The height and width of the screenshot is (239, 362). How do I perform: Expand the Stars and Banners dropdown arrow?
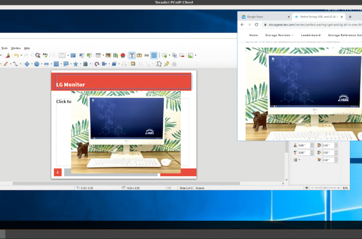80,64
